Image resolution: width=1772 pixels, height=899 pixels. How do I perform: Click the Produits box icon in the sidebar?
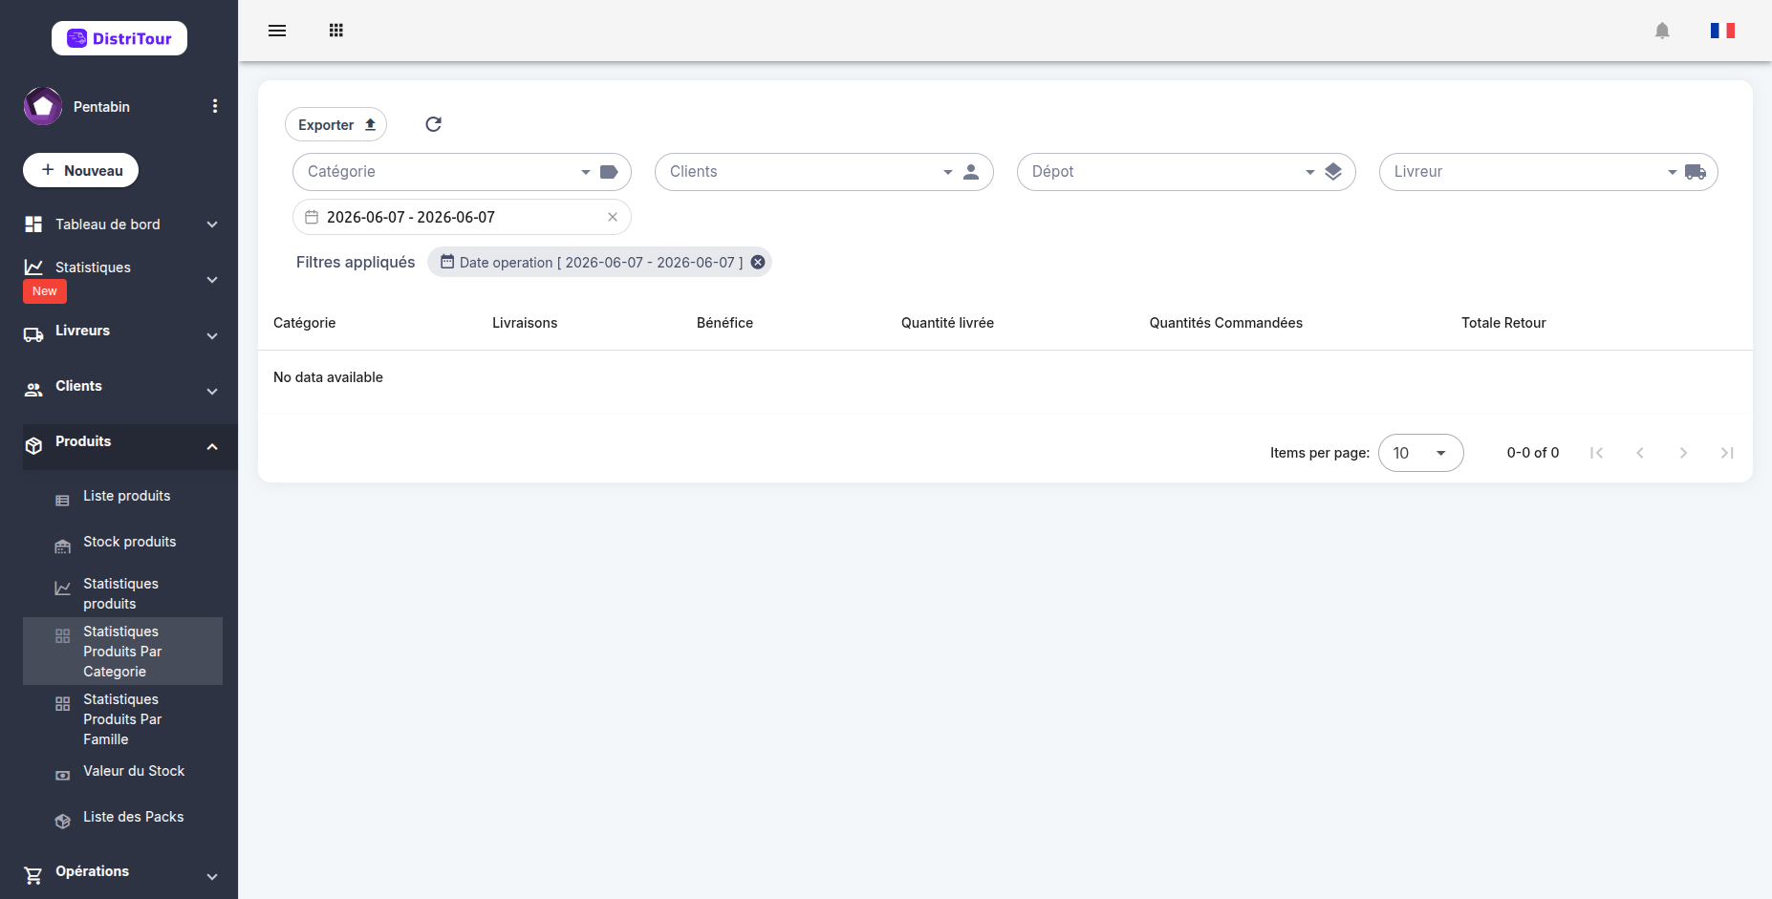click(33, 446)
